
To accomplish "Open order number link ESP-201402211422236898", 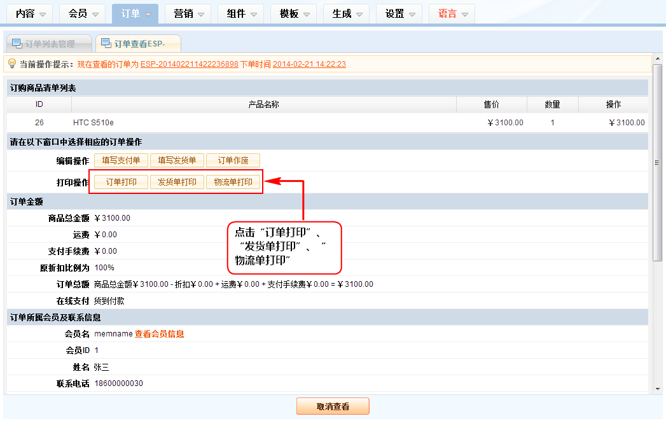I will pos(189,64).
